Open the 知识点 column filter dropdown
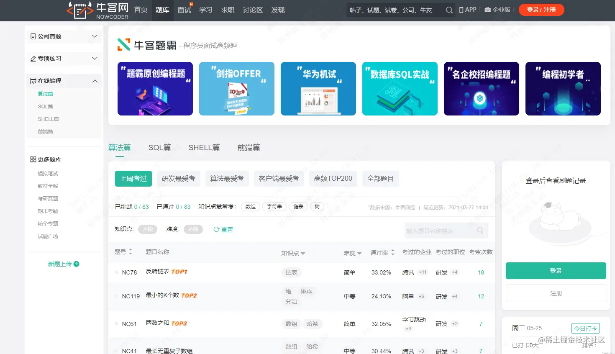Image resolution: width=615 pixels, height=354 pixels. 303,254
